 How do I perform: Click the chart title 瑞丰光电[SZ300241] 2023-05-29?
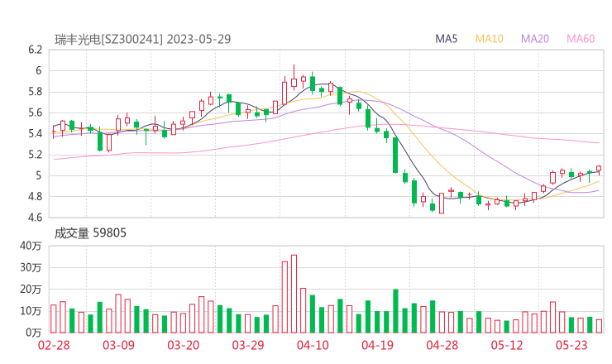point(143,39)
